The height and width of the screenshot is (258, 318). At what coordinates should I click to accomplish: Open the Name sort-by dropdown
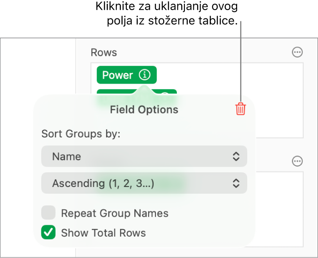click(x=144, y=156)
